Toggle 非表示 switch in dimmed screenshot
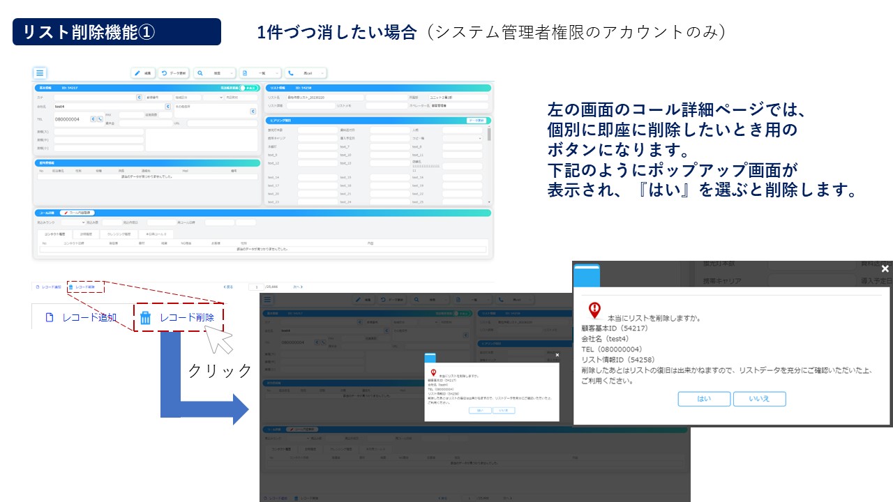Screen dimensions: 893x502 click(463, 313)
